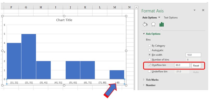The height and width of the screenshot is (99, 210).
Task: Select the overflow histogram bar > 80
Action: point(117,75)
